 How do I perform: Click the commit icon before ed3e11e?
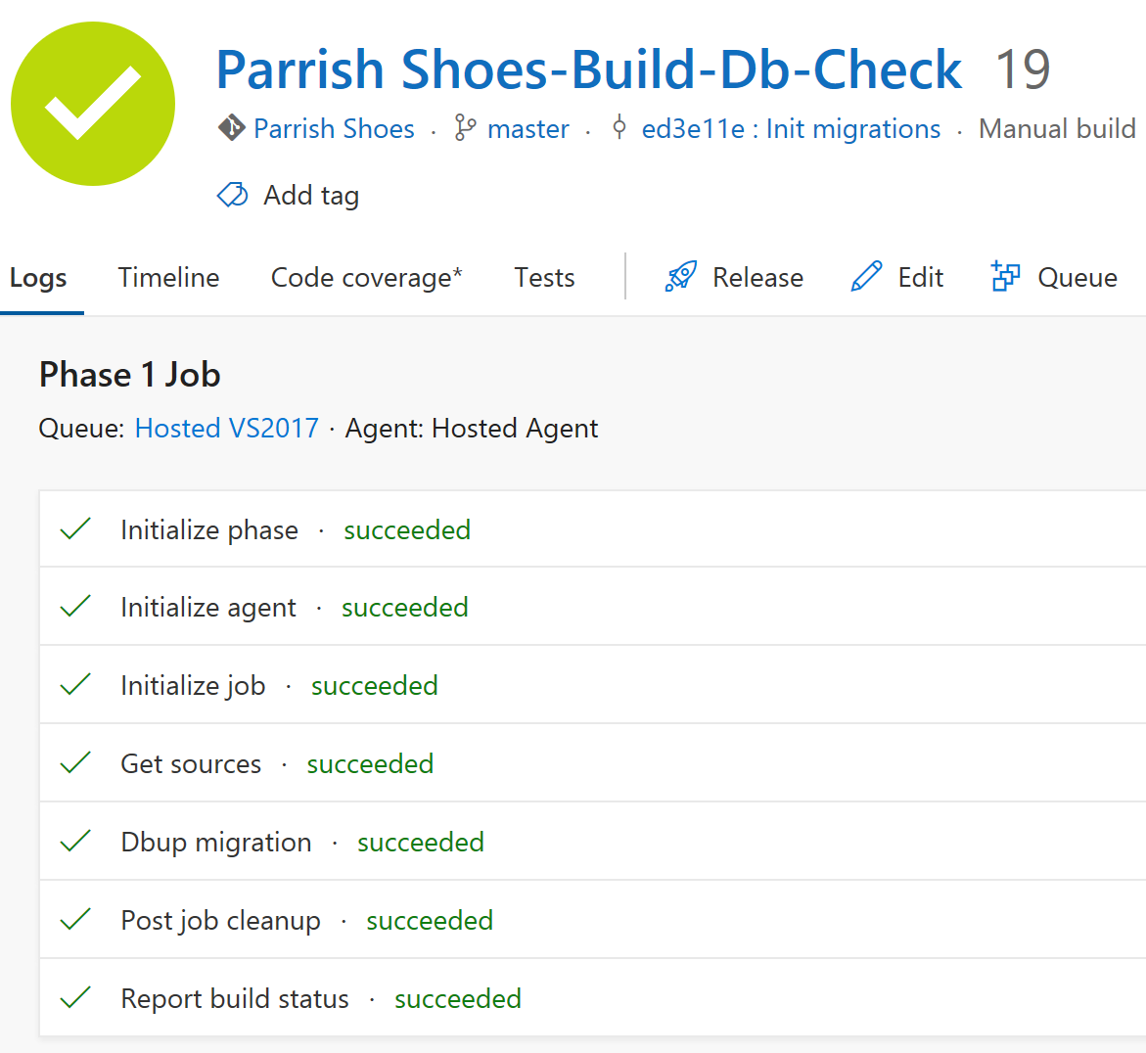pyautogui.click(x=619, y=128)
